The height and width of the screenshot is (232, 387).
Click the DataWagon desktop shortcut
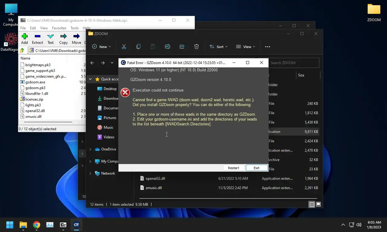pyautogui.click(x=10, y=42)
